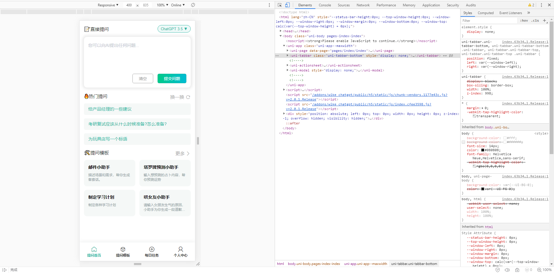Click Styles pane scroll down arrow

[x=551, y=264]
